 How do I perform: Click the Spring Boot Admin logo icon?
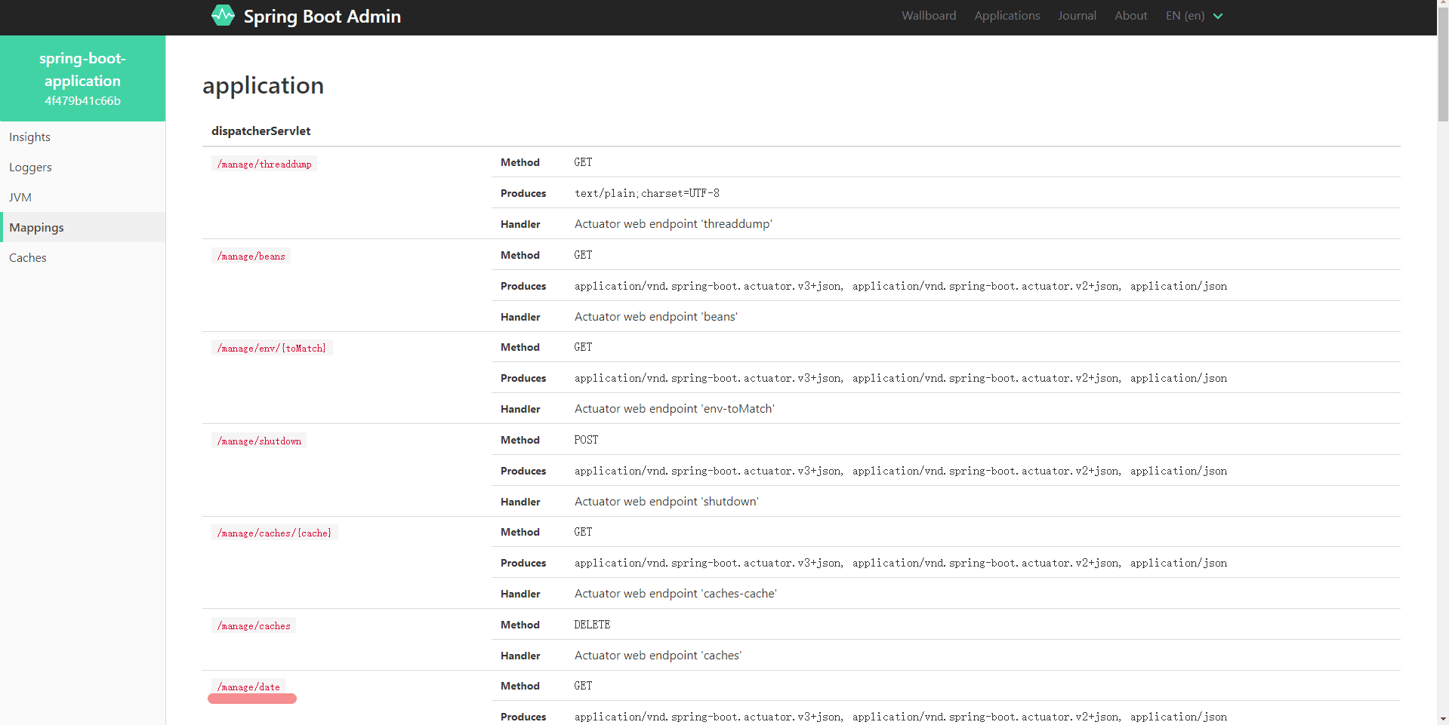[x=223, y=15]
